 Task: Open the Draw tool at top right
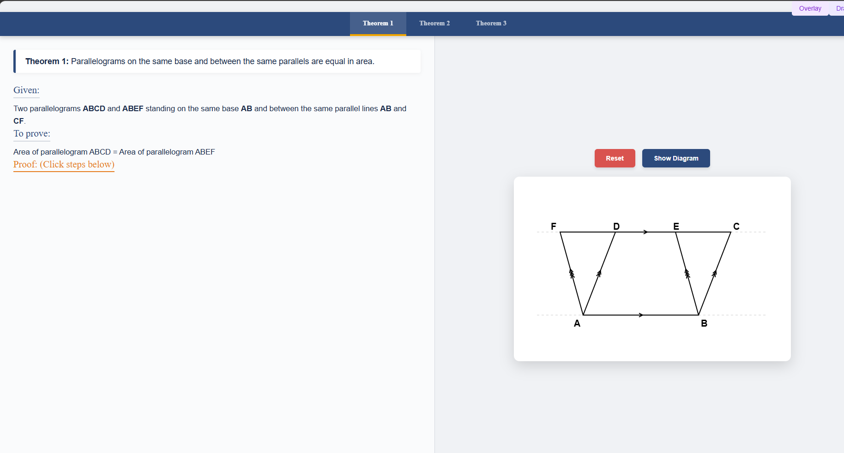pyautogui.click(x=839, y=8)
